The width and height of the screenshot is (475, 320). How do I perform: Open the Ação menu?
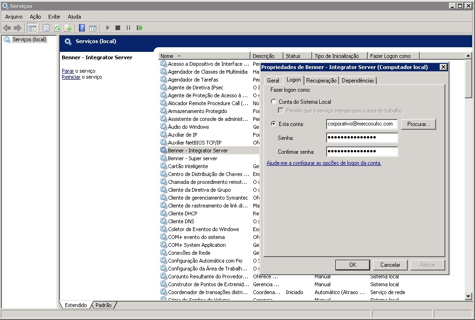(x=35, y=17)
